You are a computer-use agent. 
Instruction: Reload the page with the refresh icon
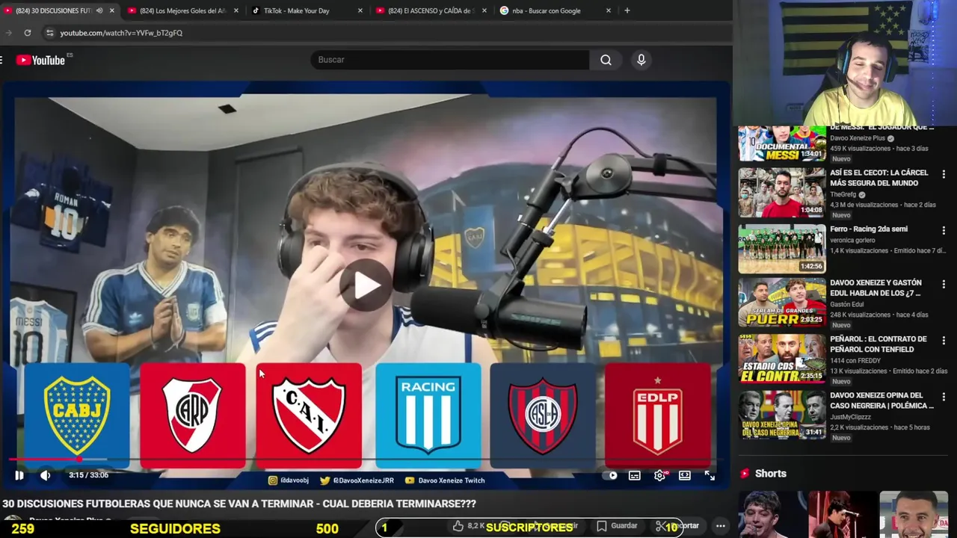coord(28,33)
